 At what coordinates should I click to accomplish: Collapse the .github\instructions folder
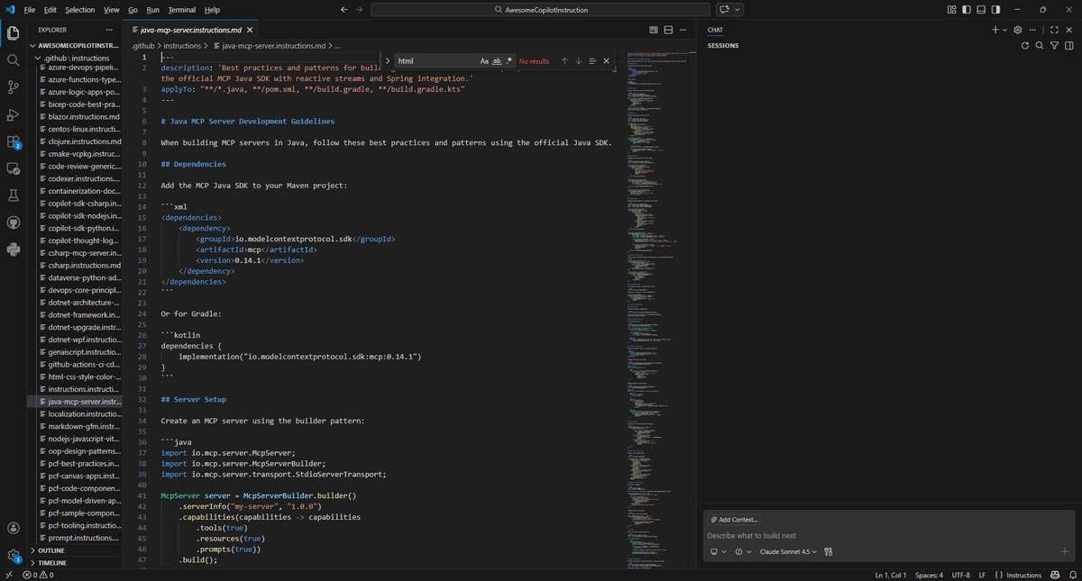tap(76, 58)
